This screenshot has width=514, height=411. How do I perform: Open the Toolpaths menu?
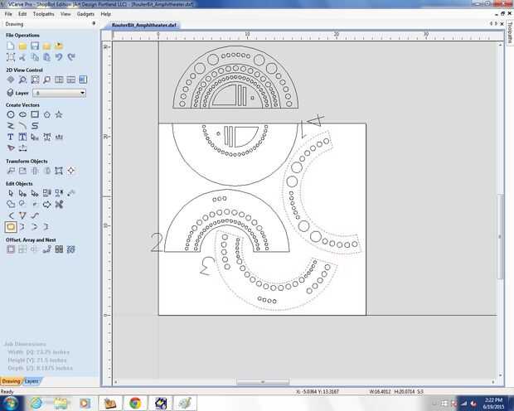[x=44, y=14]
